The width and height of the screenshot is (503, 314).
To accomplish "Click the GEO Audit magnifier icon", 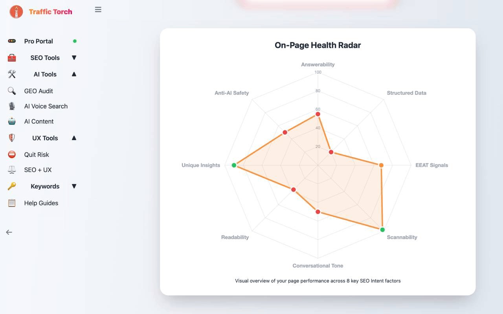I will tap(12, 91).
